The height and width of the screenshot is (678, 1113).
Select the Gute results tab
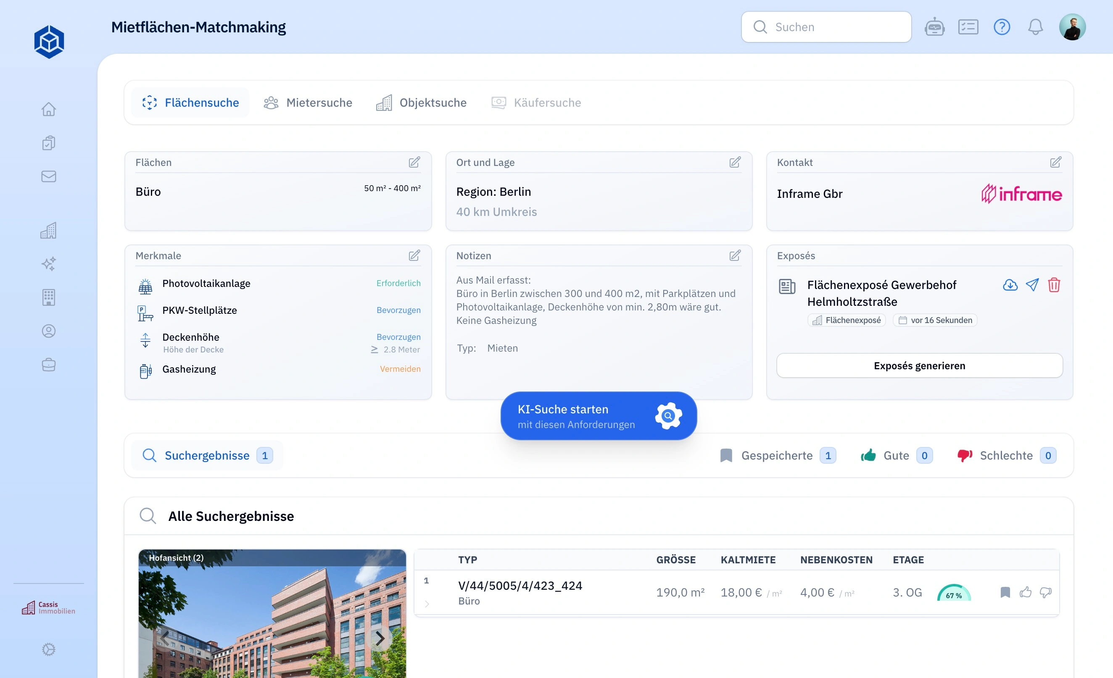897,455
